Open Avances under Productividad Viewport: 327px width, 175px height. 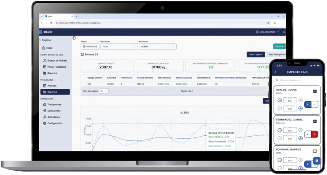point(50,85)
